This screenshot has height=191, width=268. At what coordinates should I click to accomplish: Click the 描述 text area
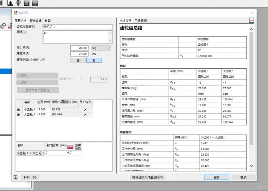[x=76, y=37]
